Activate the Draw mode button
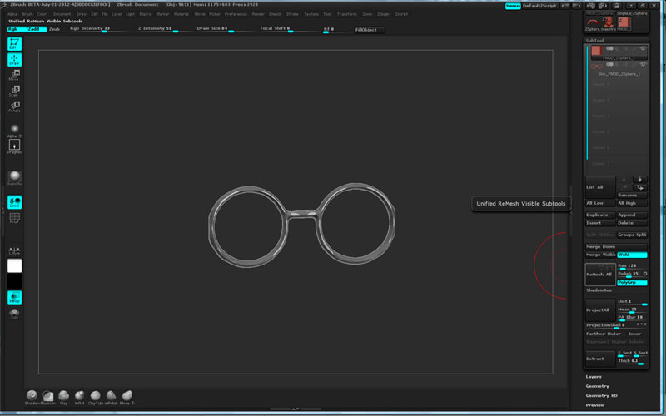The image size is (666, 416). (14, 59)
